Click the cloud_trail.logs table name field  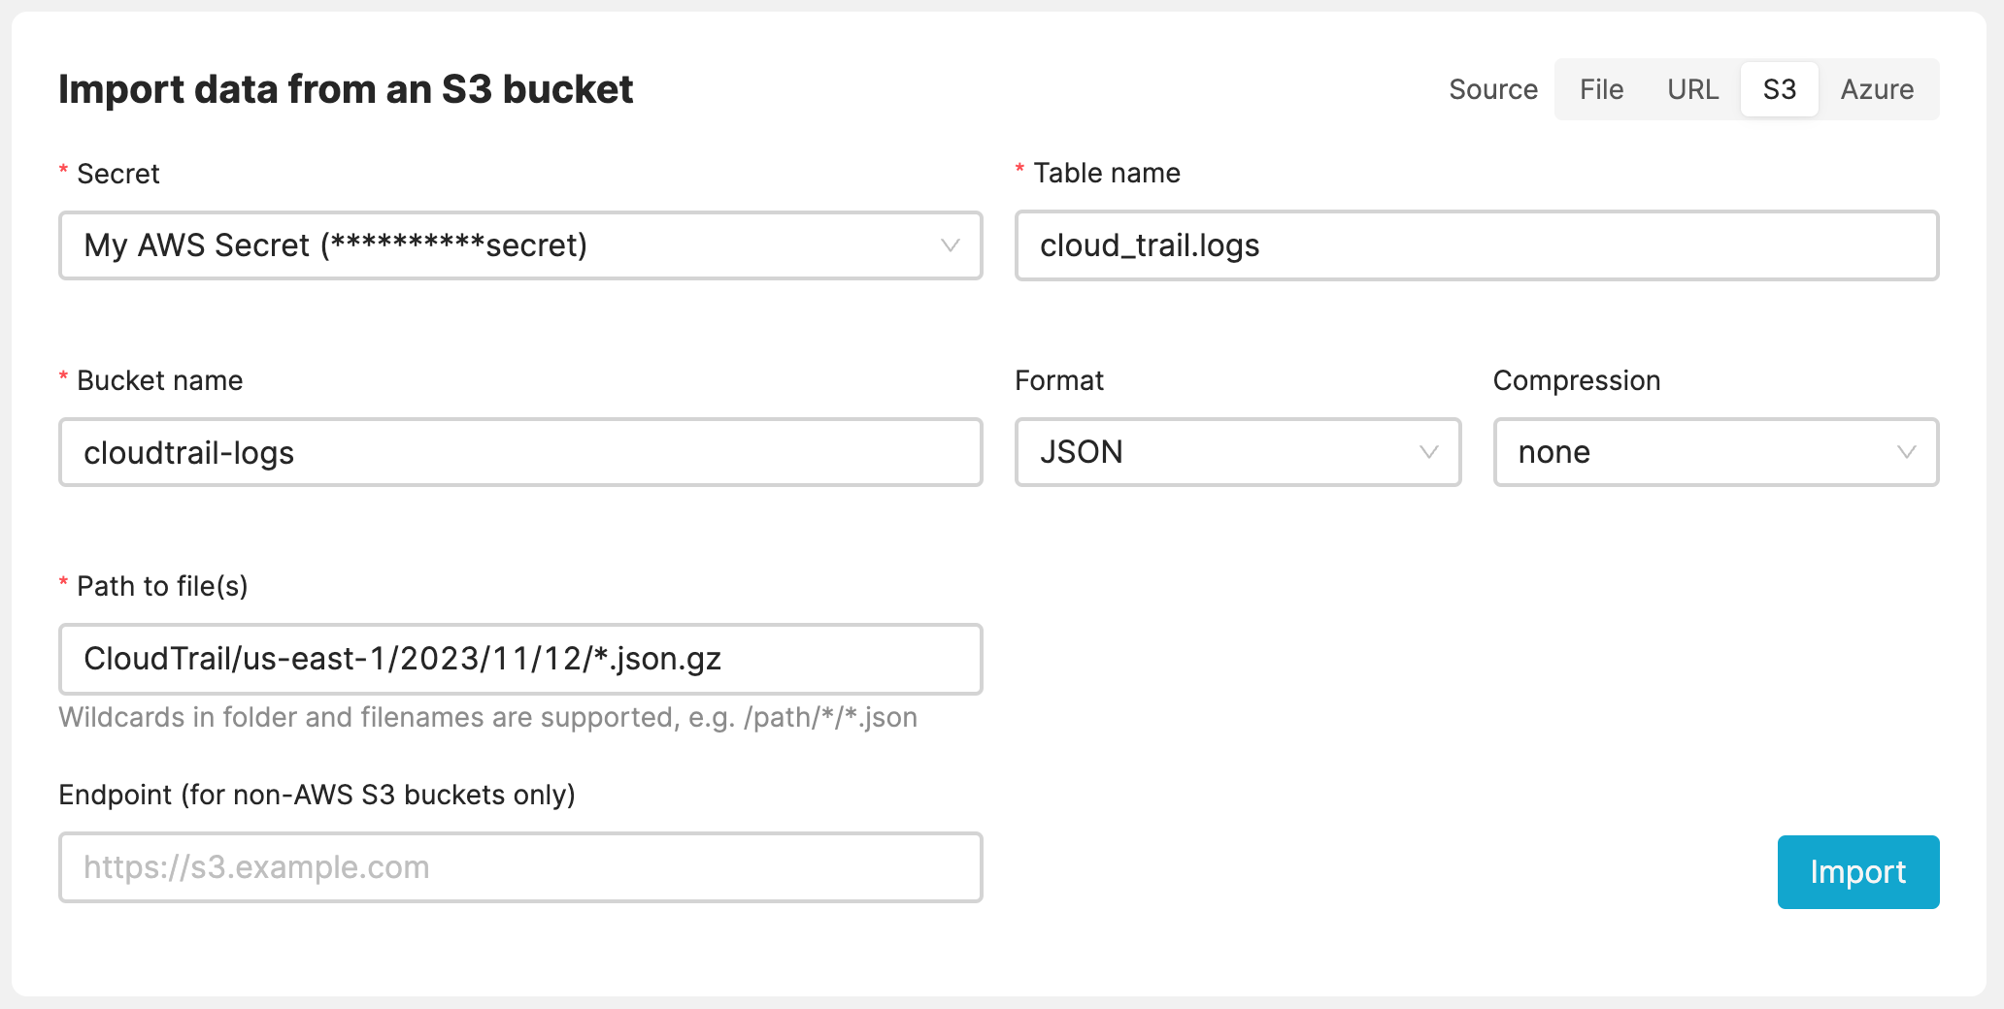(1477, 245)
